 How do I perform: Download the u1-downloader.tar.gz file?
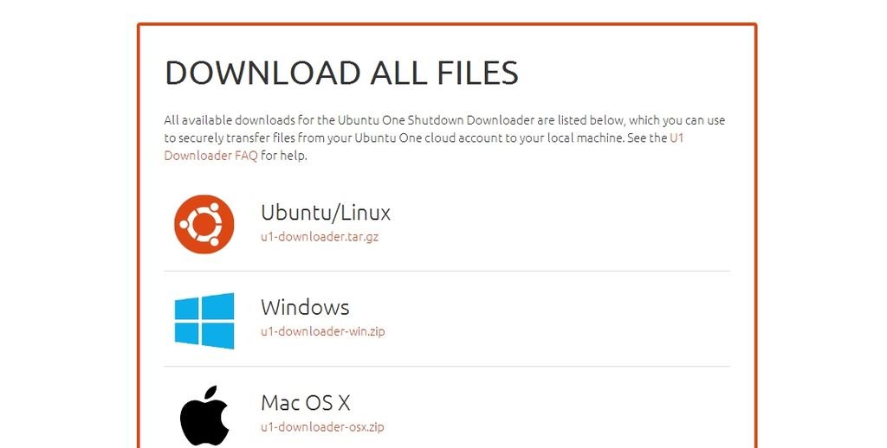coord(320,237)
